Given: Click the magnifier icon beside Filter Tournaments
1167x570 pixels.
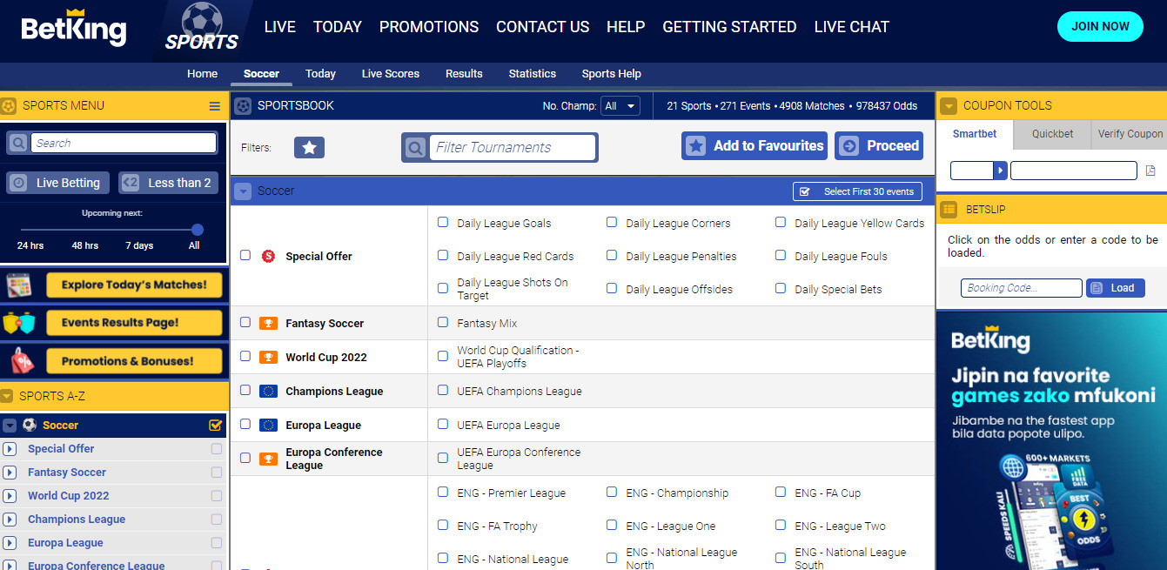Looking at the screenshot, I should [416, 148].
